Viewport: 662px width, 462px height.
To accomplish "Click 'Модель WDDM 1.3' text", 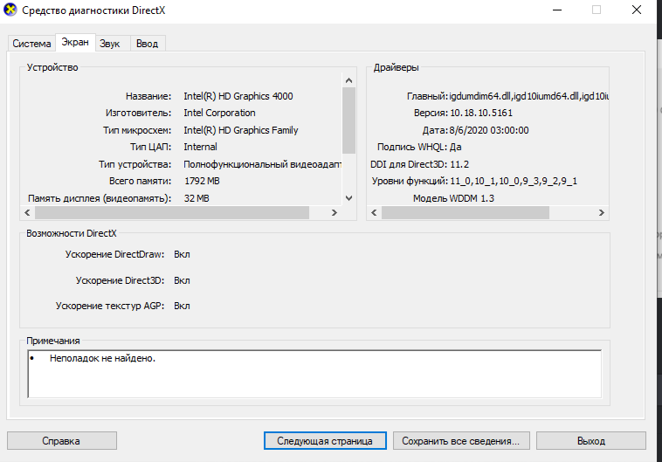I will 453,198.
